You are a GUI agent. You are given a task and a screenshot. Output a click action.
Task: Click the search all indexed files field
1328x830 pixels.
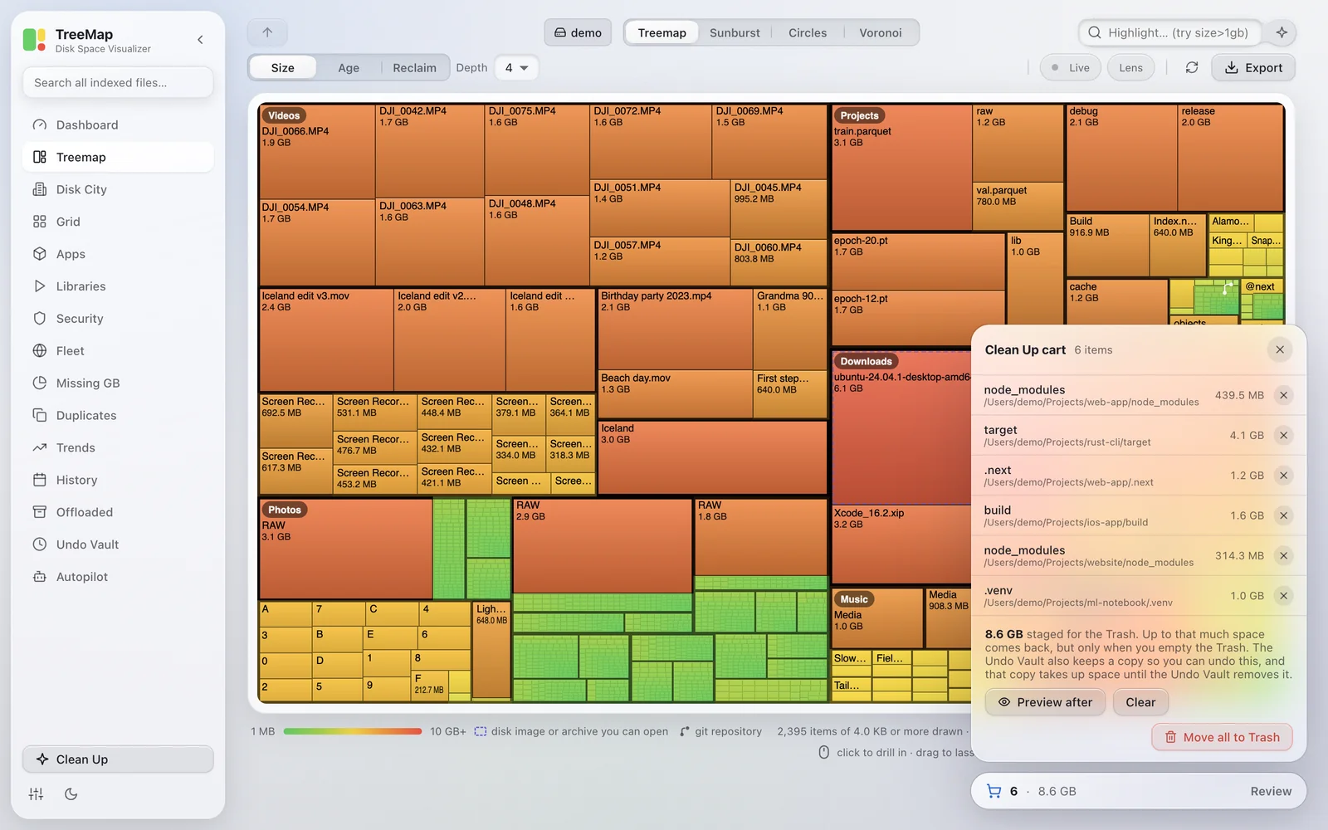tap(118, 82)
